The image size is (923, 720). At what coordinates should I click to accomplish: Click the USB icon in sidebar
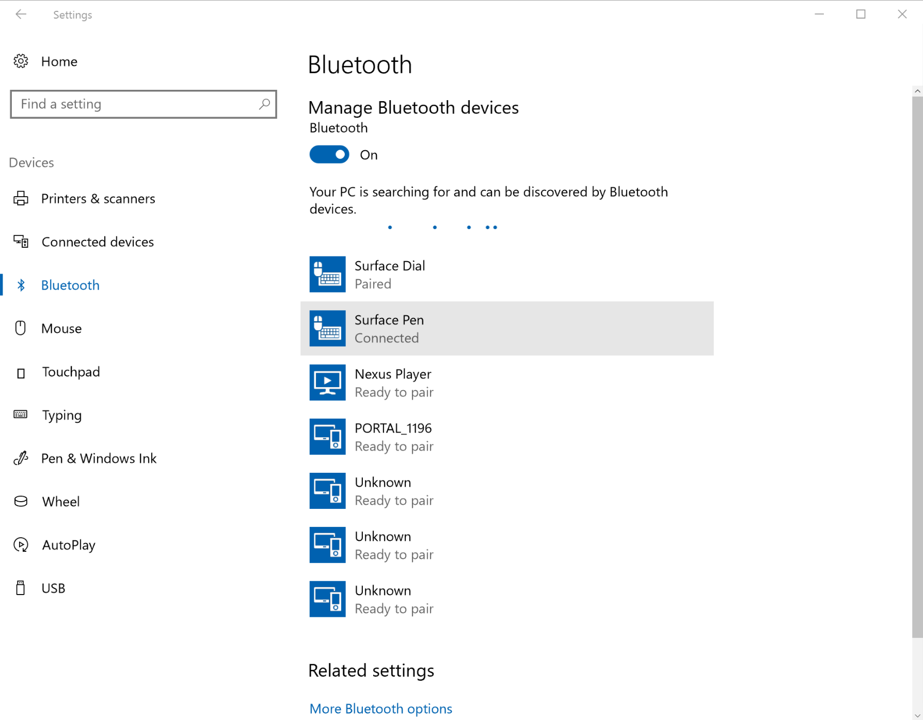[x=21, y=588]
